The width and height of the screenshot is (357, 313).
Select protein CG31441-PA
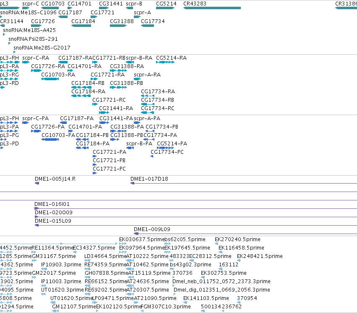point(104,123)
